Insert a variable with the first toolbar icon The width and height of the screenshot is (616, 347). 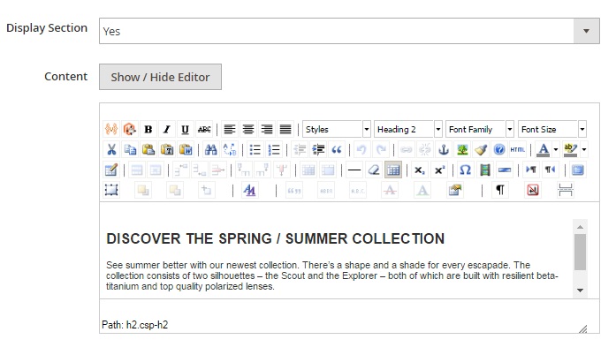[x=111, y=129]
